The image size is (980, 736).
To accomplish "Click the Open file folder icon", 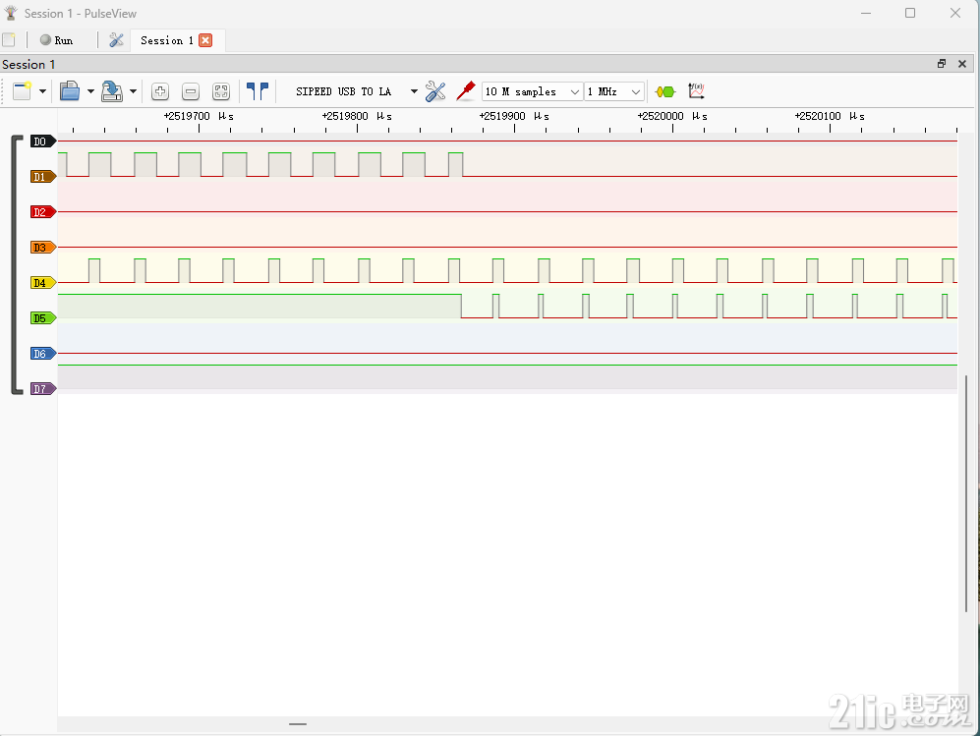I will pos(70,91).
